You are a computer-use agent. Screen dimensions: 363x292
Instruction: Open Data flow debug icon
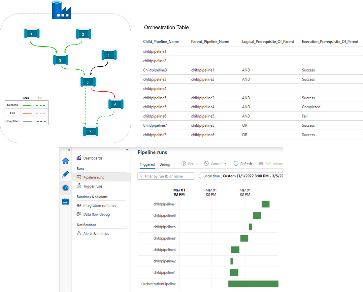click(x=79, y=214)
